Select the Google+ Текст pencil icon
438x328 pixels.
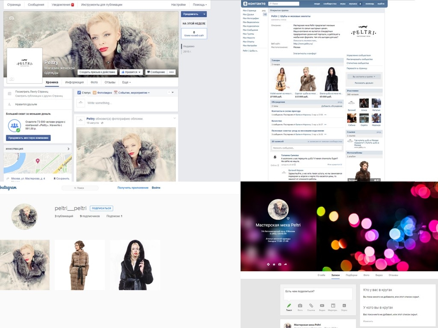[x=289, y=306]
